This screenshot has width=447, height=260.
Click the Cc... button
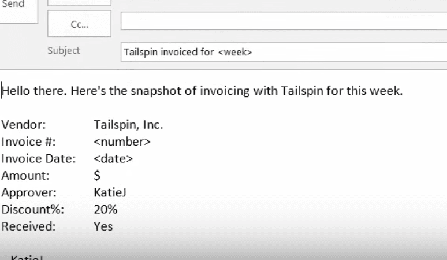click(x=79, y=24)
